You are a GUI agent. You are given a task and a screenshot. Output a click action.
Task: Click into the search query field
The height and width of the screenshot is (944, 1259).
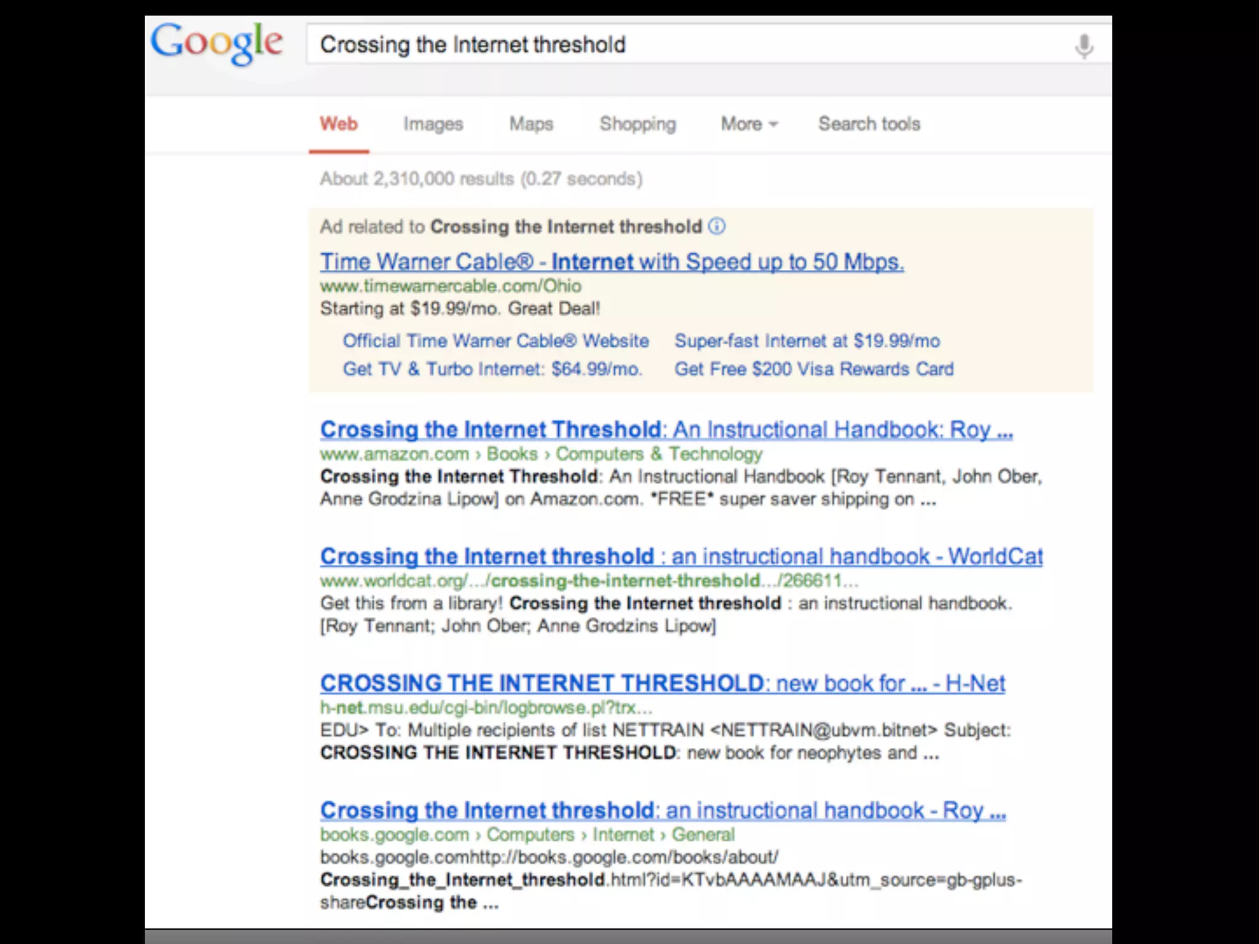pyautogui.click(x=676, y=45)
